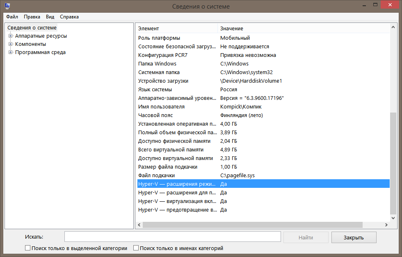Enable Поиск только в именах категорий checkbox
This screenshot has width=402, height=257.
136,248
